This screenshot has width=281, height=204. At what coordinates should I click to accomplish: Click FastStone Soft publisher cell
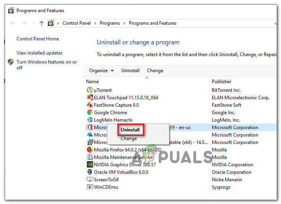coord(226,105)
